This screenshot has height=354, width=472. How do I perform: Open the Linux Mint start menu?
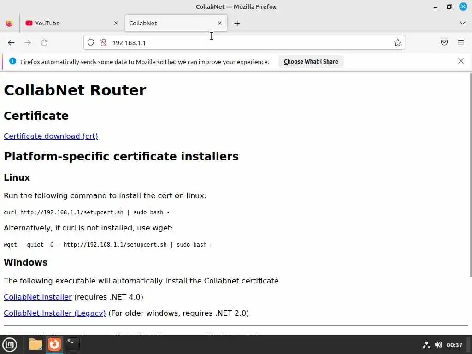10,345
